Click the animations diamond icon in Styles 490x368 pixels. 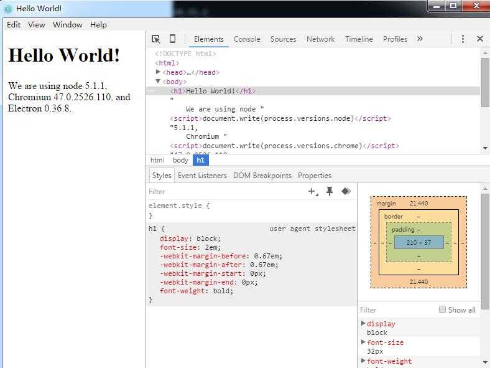coord(346,191)
